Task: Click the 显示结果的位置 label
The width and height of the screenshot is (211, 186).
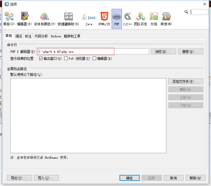Action: tap(23, 59)
